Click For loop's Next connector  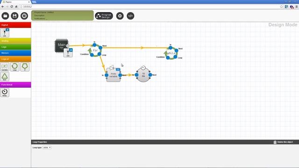tap(100, 48)
